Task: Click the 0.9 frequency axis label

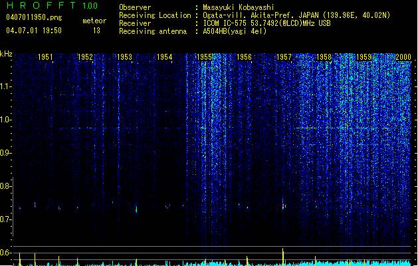Action: tap(6, 153)
